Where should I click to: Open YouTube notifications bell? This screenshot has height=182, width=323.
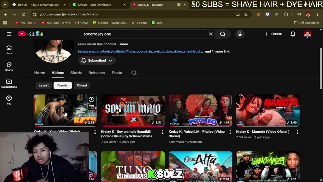pos(293,34)
